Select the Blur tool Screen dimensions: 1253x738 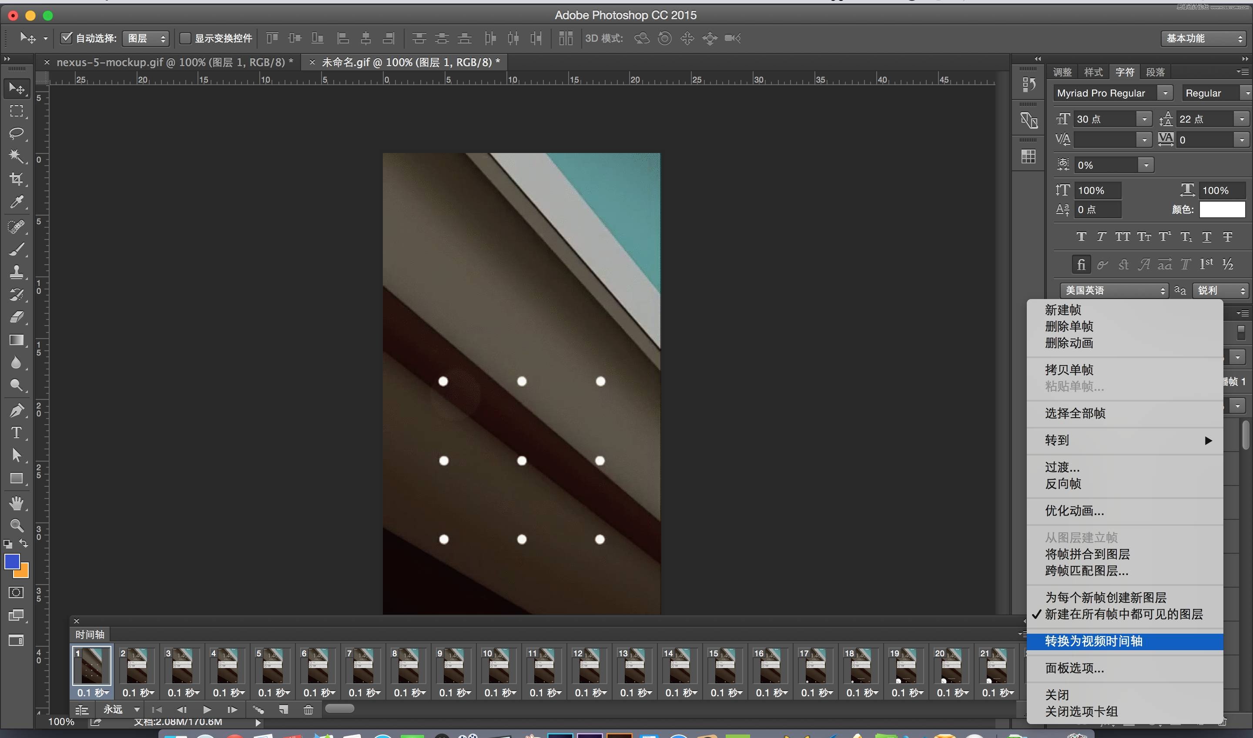coord(17,362)
